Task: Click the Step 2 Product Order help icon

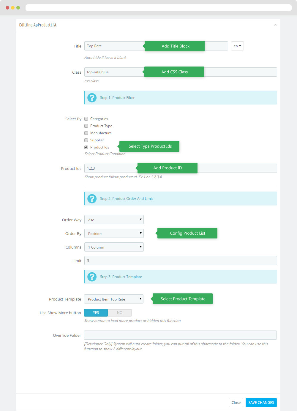Action: pos(92,199)
